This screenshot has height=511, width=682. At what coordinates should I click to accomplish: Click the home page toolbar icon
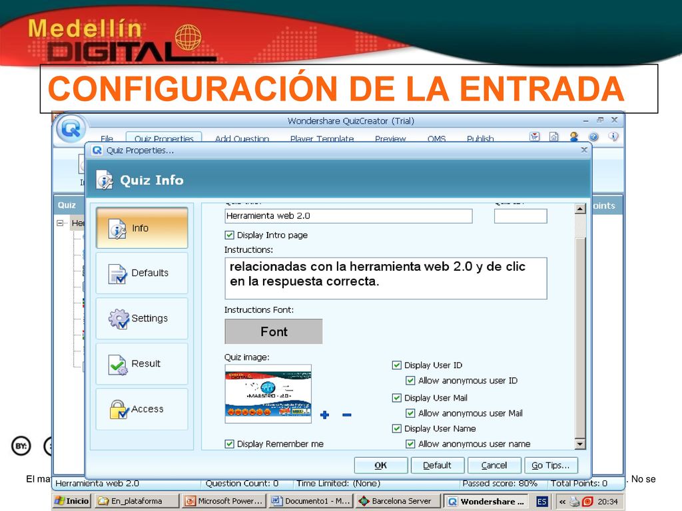(x=553, y=136)
